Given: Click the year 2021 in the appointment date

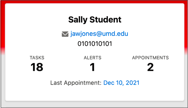Looking at the screenshot, I should 133,83.
